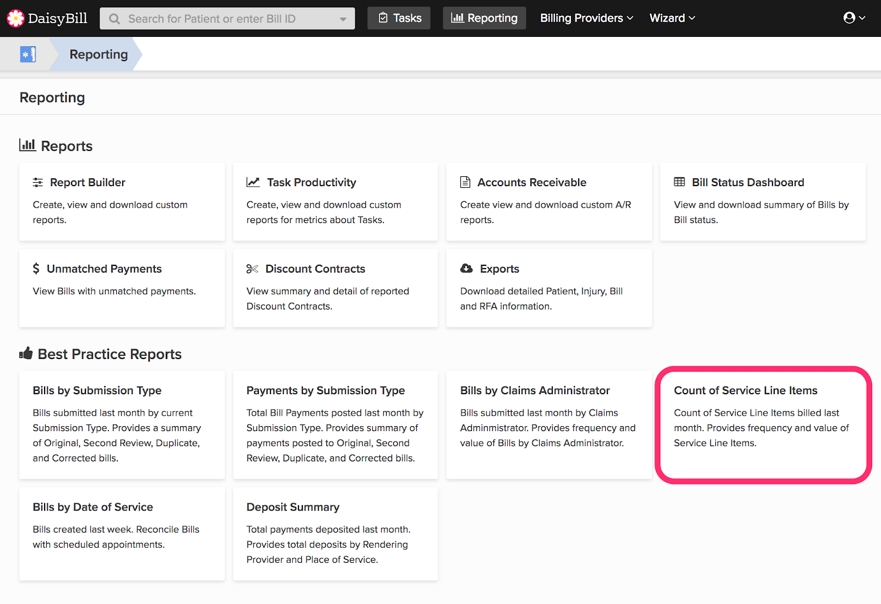Click the Accounts Receivable document icon
The width and height of the screenshot is (881, 604).
click(x=465, y=182)
